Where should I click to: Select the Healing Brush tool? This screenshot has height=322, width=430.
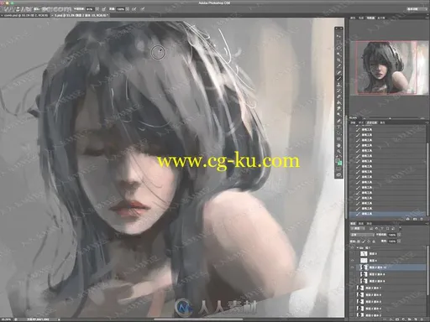pyautogui.click(x=338, y=72)
